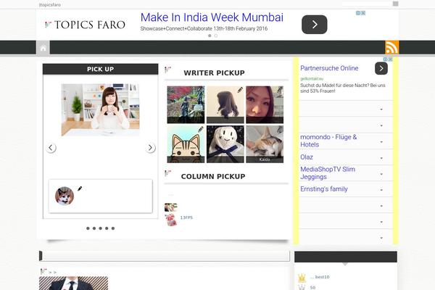
Task: Close the top banner ad
Action: tap(363, 13)
